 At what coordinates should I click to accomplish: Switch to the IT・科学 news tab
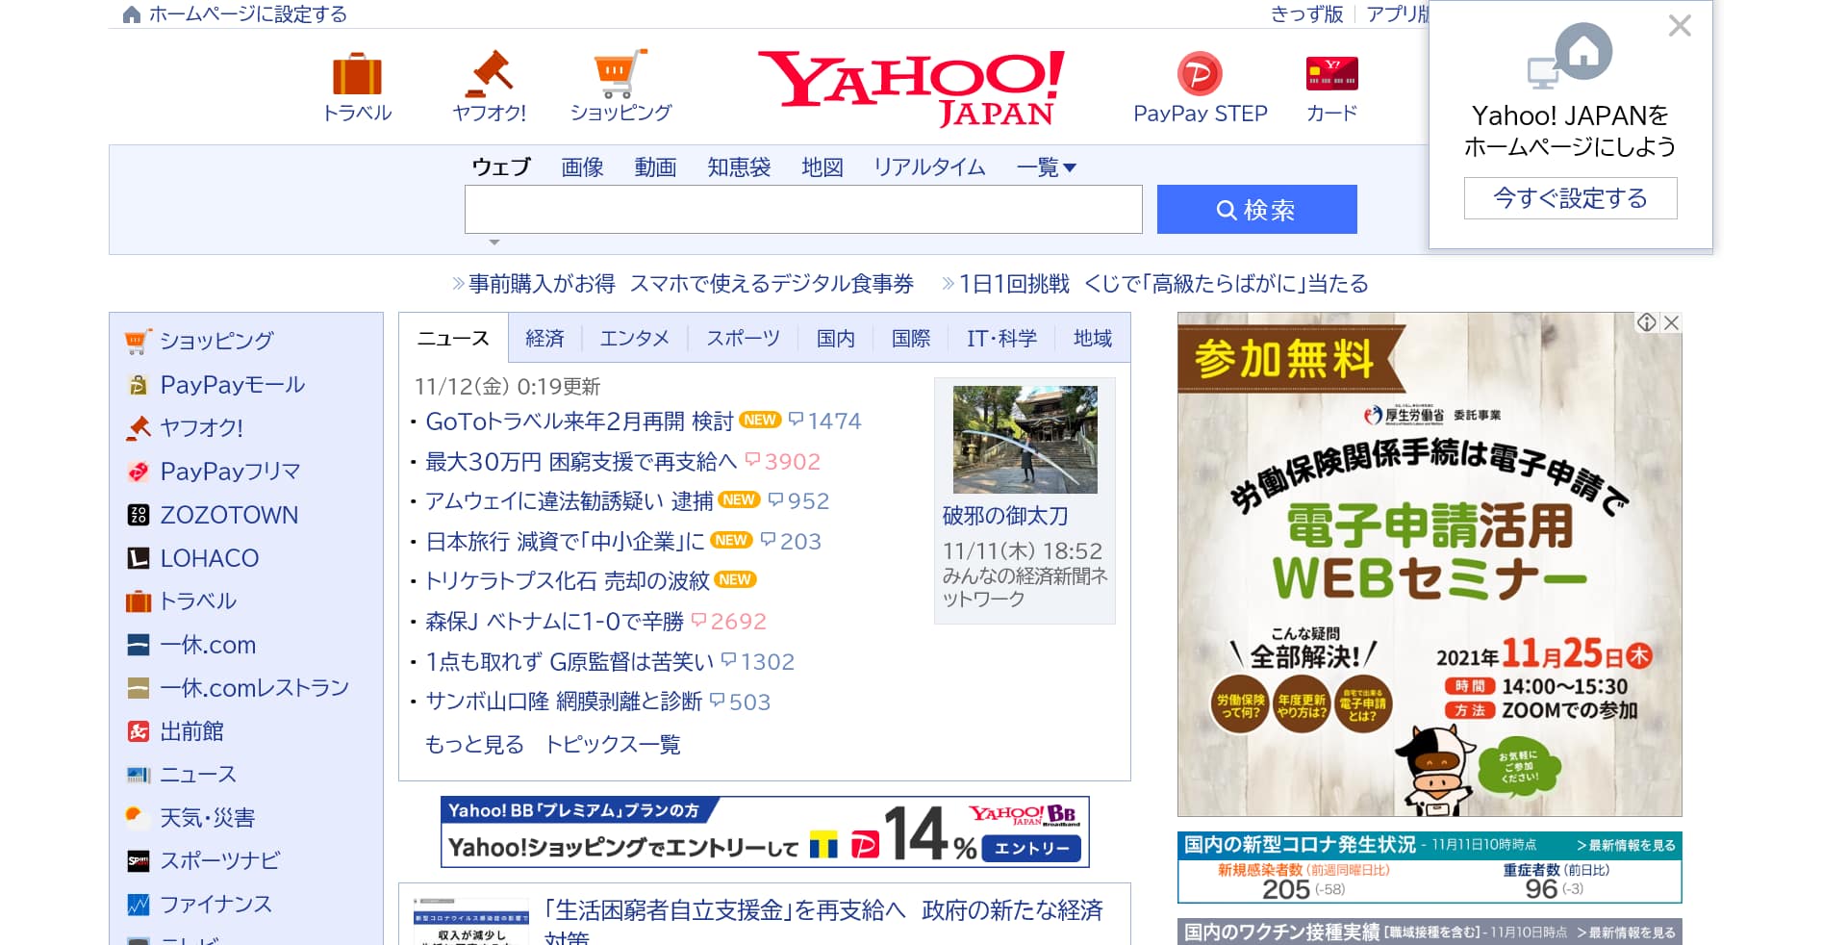pyautogui.click(x=1001, y=339)
